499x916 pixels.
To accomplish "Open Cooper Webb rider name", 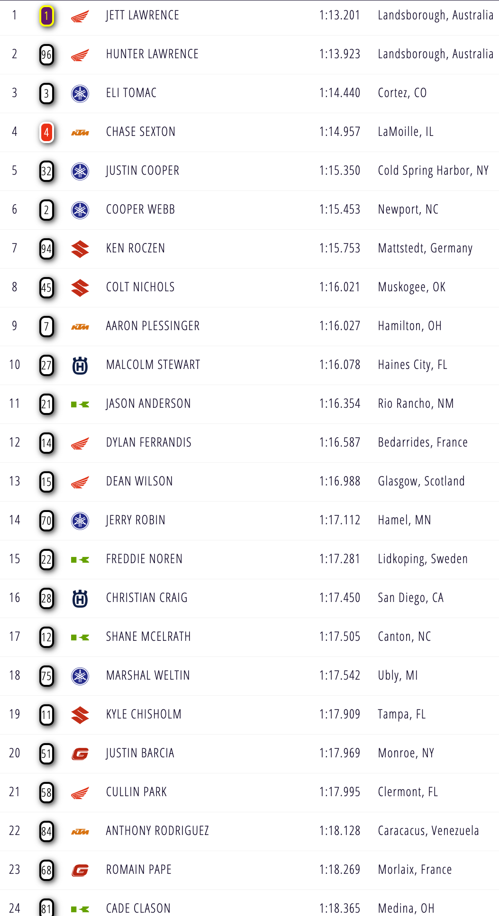I will tap(140, 210).
